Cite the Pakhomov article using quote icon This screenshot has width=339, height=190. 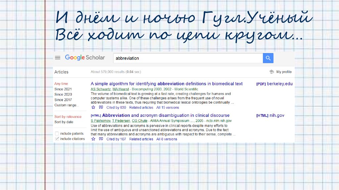point(101,139)
